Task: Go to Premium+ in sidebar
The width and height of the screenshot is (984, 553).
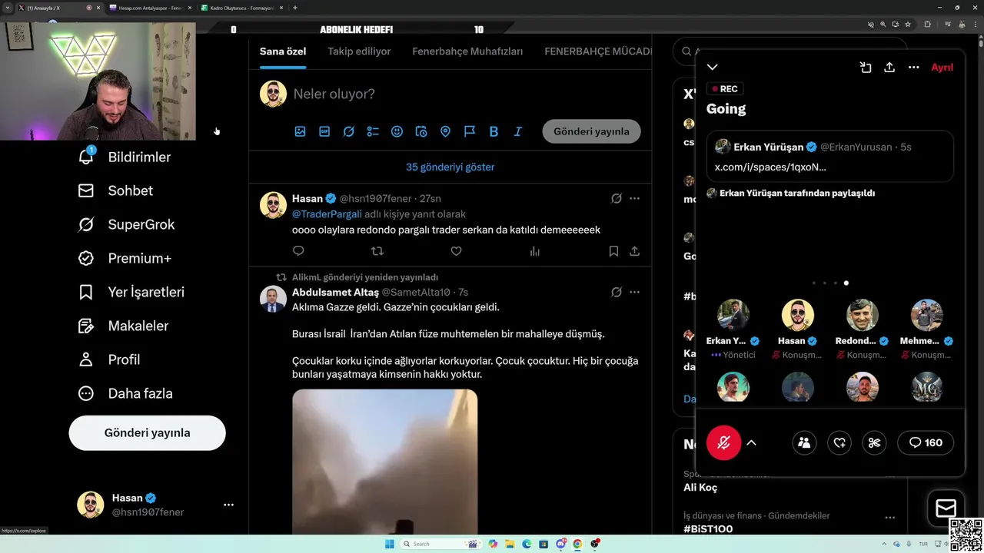Action: pos(125,258)
